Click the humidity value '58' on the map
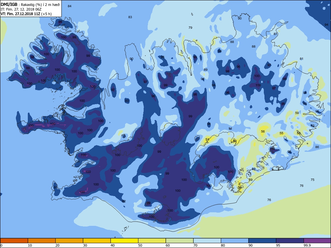Screen dimensions: 331x248 coord(299,133)
